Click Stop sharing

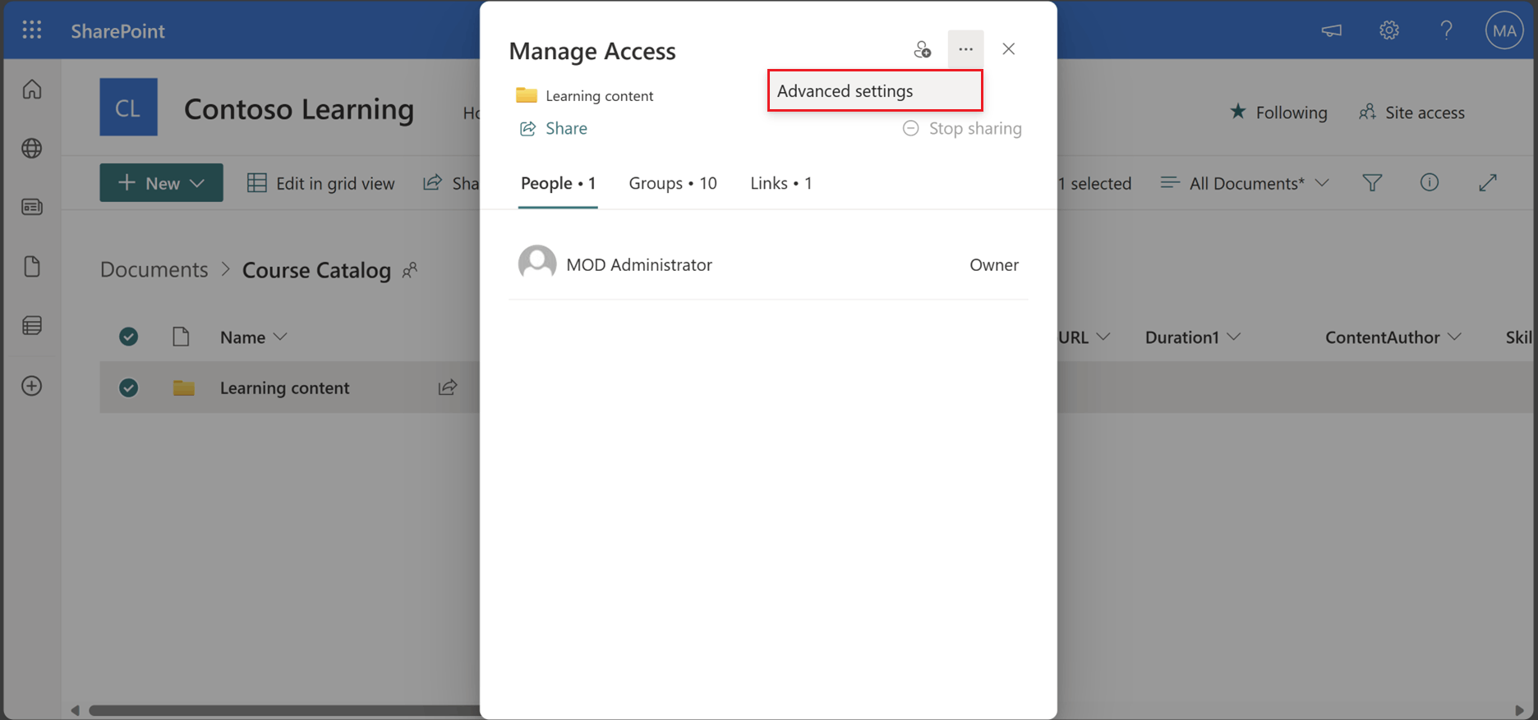(x=962, y=128)
